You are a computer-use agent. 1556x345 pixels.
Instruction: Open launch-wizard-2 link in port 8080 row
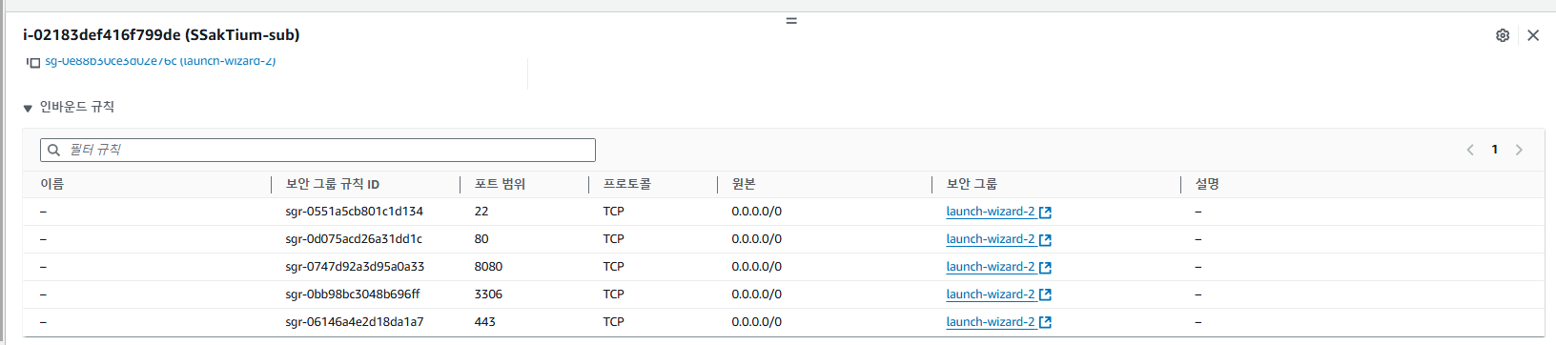tap(991, 267)
